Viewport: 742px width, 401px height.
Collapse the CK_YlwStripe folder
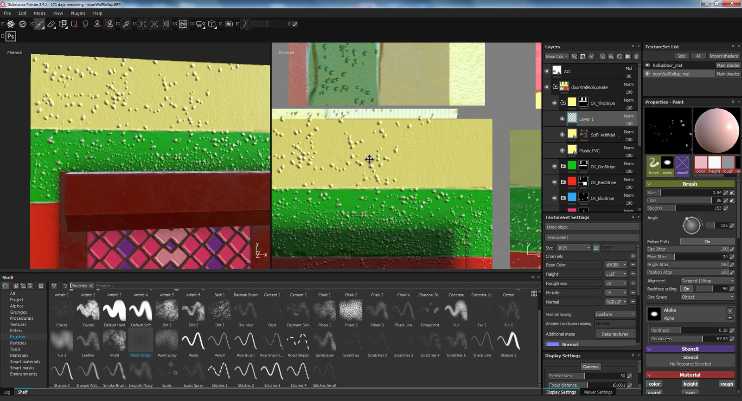(563, 103)
